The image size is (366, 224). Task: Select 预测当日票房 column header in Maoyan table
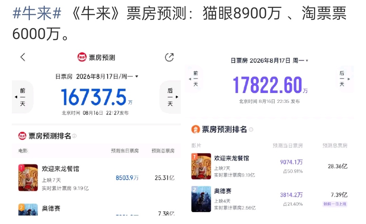(x=124, y=151)
